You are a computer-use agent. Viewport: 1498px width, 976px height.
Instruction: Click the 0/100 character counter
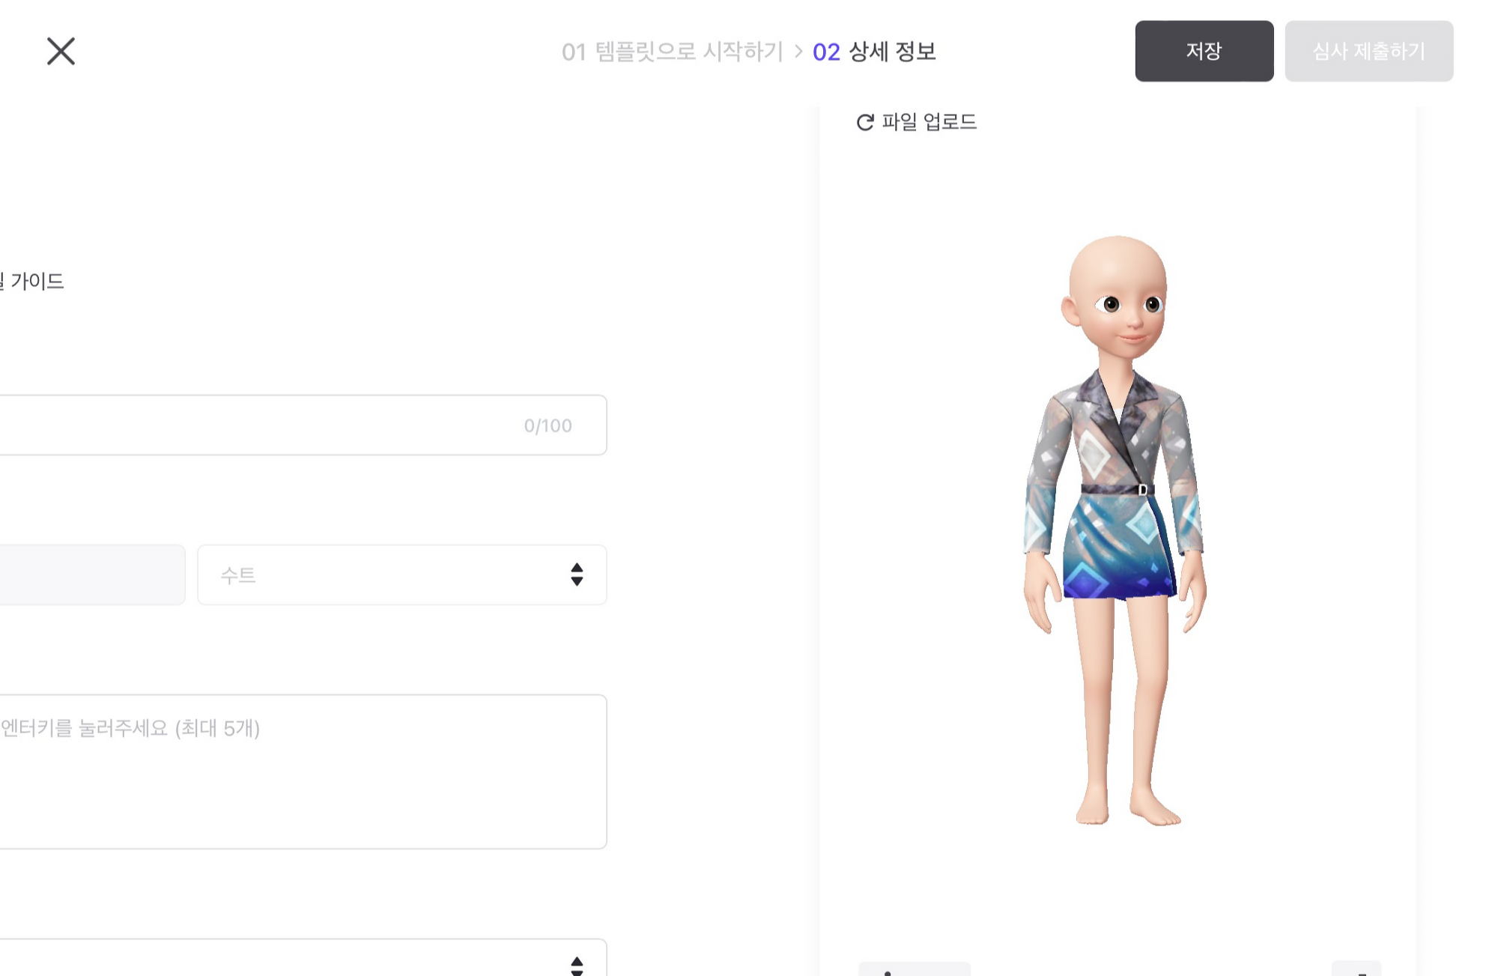coord(548,425)
